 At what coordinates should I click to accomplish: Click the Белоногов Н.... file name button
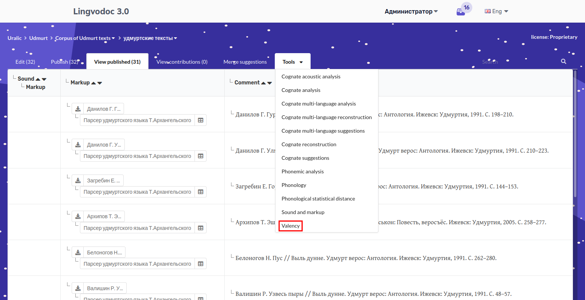104,252
